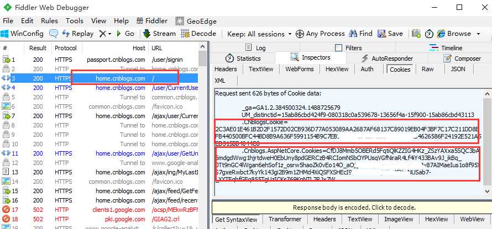Image resolution: width=492 pixels, height=229 pixels.
Task: Click the Any Process target icon
Action: 300,34
